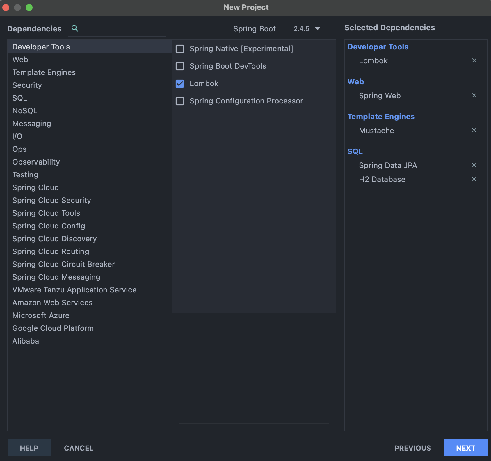Remove Lombok from selected dependencies

point(474,60)
